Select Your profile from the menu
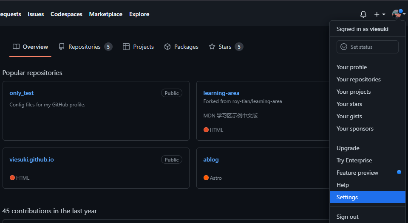408x223 pixels. (x=367, y=67)
